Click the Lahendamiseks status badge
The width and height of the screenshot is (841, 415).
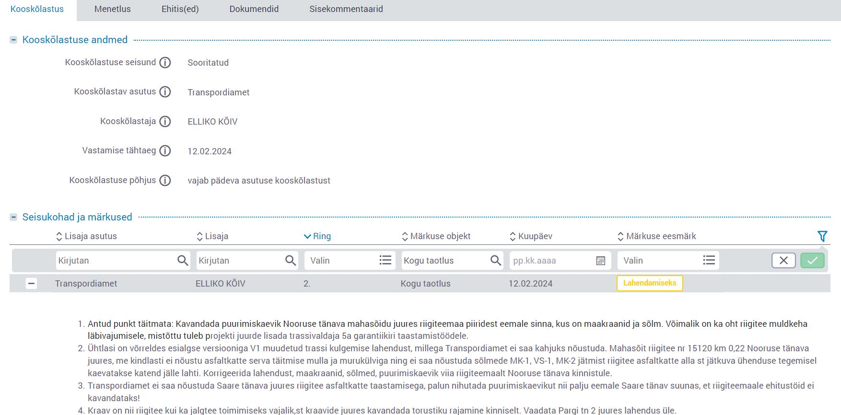tap(650, 283)
